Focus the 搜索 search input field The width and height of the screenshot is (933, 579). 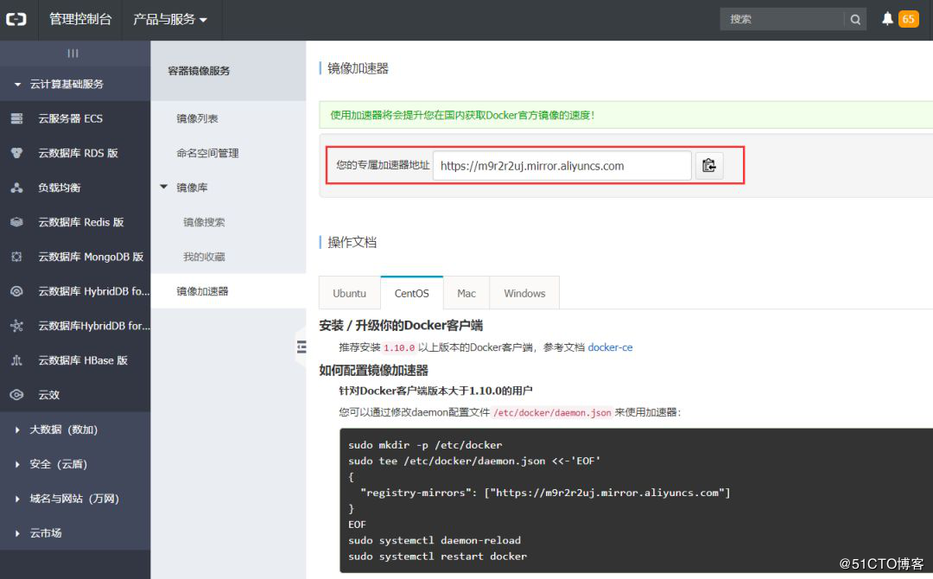pos(781,20)
